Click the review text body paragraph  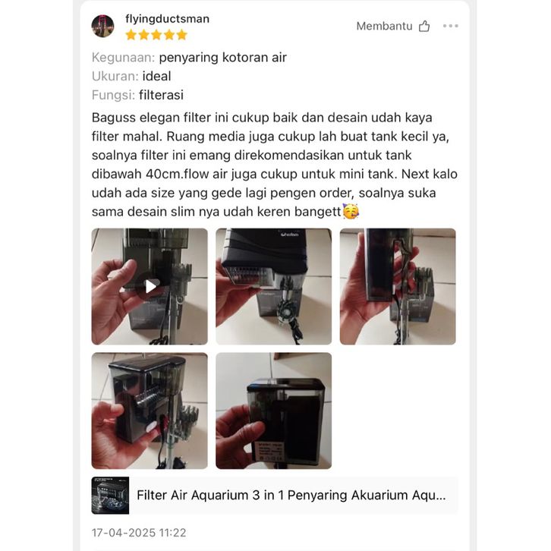click(275, 165)
